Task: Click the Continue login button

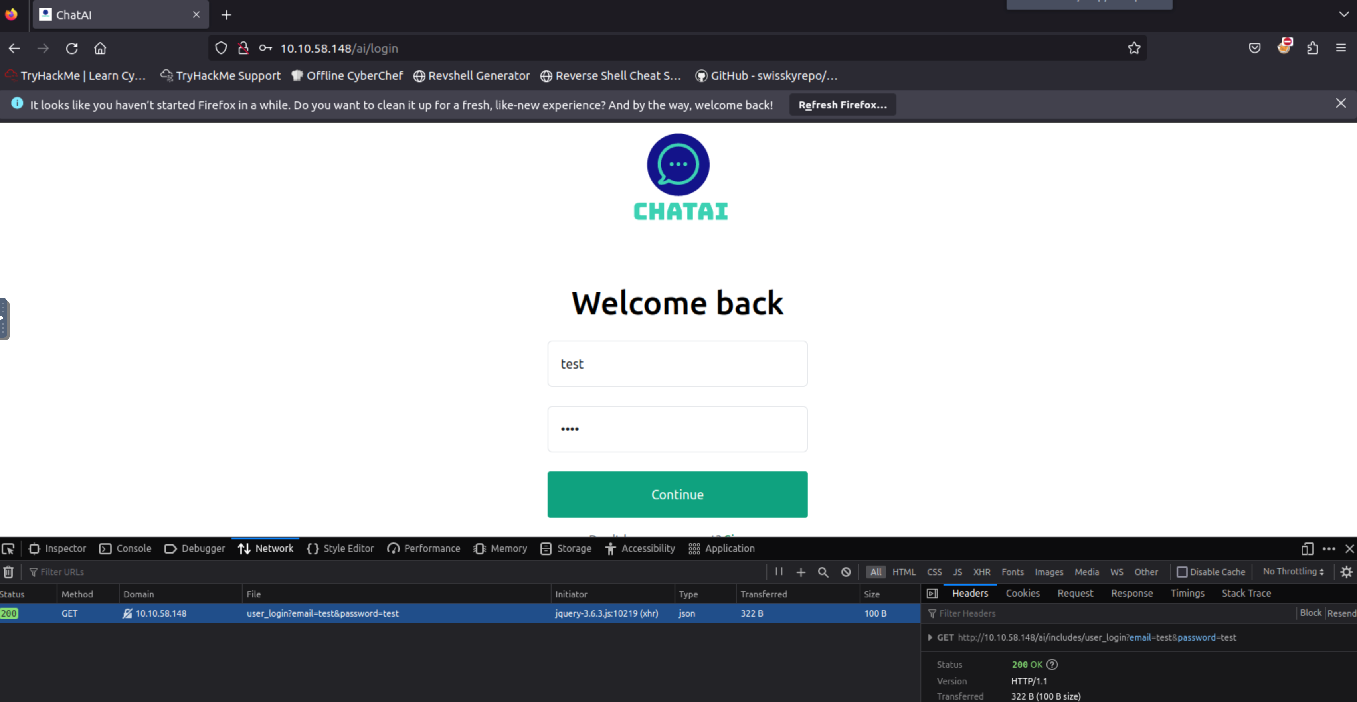Action: (677, 494)
